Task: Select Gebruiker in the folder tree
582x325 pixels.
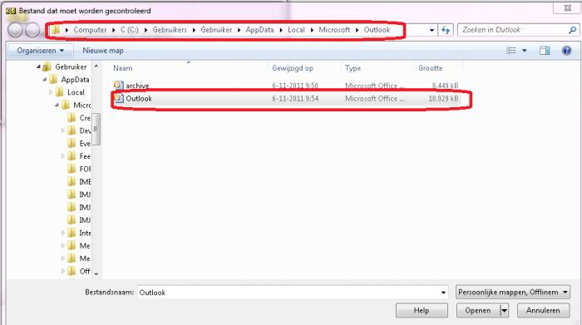Action: (x=71, y=66)
